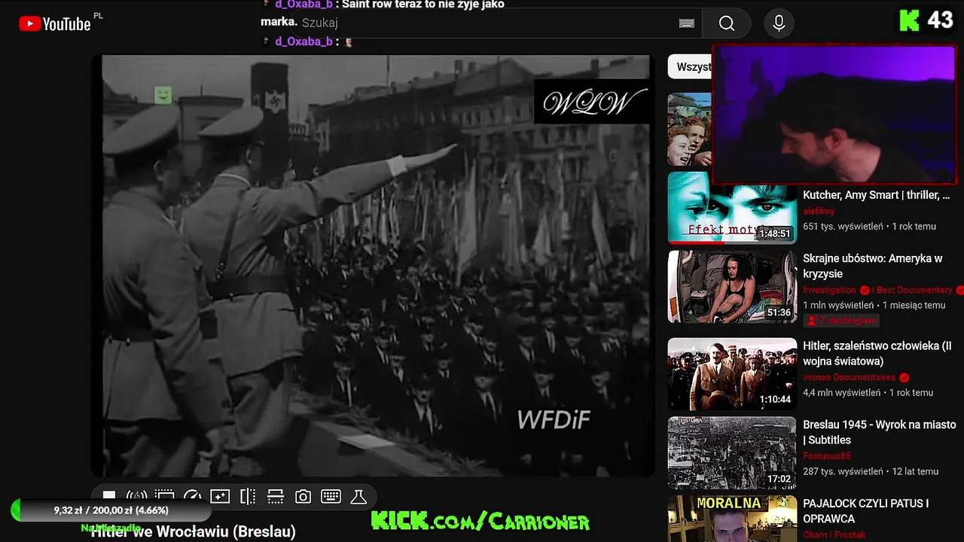964x542 pixels.
Task: Click the dashed-bar icon left of camera
Action: click(276, 496)
